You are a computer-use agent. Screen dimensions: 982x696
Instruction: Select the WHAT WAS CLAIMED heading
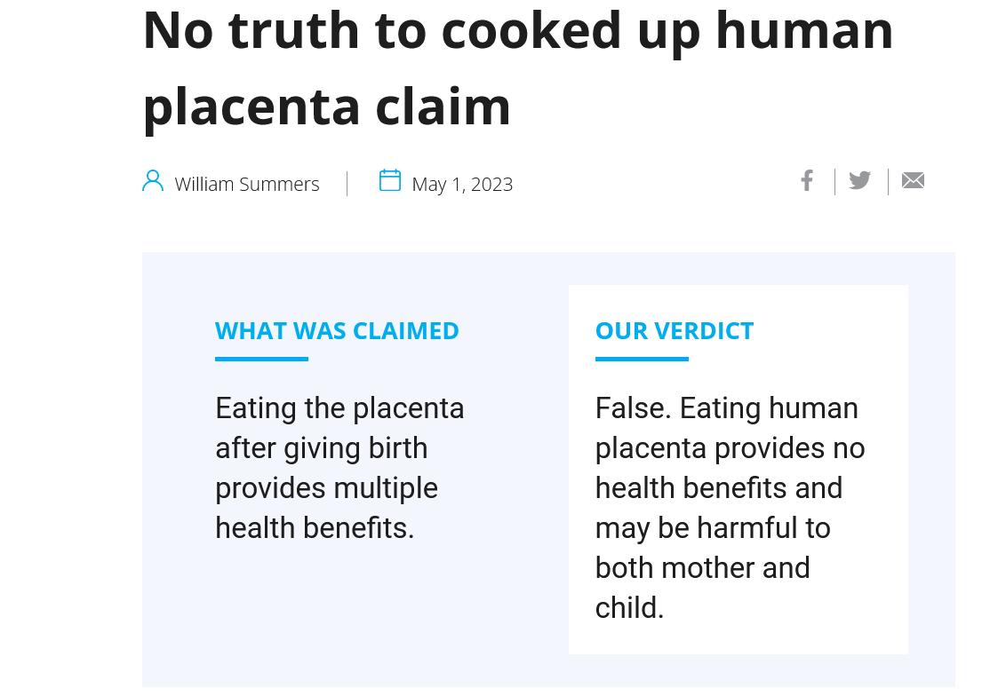[x=337, y=330]
